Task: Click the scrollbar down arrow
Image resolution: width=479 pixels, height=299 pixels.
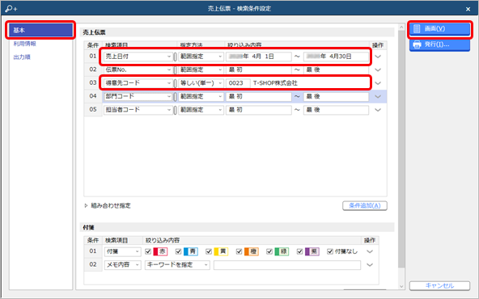Action: pos(401,287)
